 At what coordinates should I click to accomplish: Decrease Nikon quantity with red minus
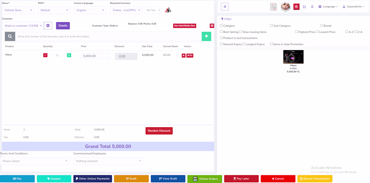point(45,55)
